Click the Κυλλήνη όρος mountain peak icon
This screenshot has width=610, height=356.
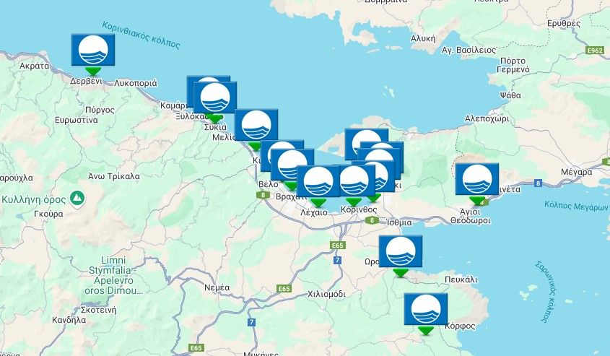pyautogui.click(x=77, y=199)
